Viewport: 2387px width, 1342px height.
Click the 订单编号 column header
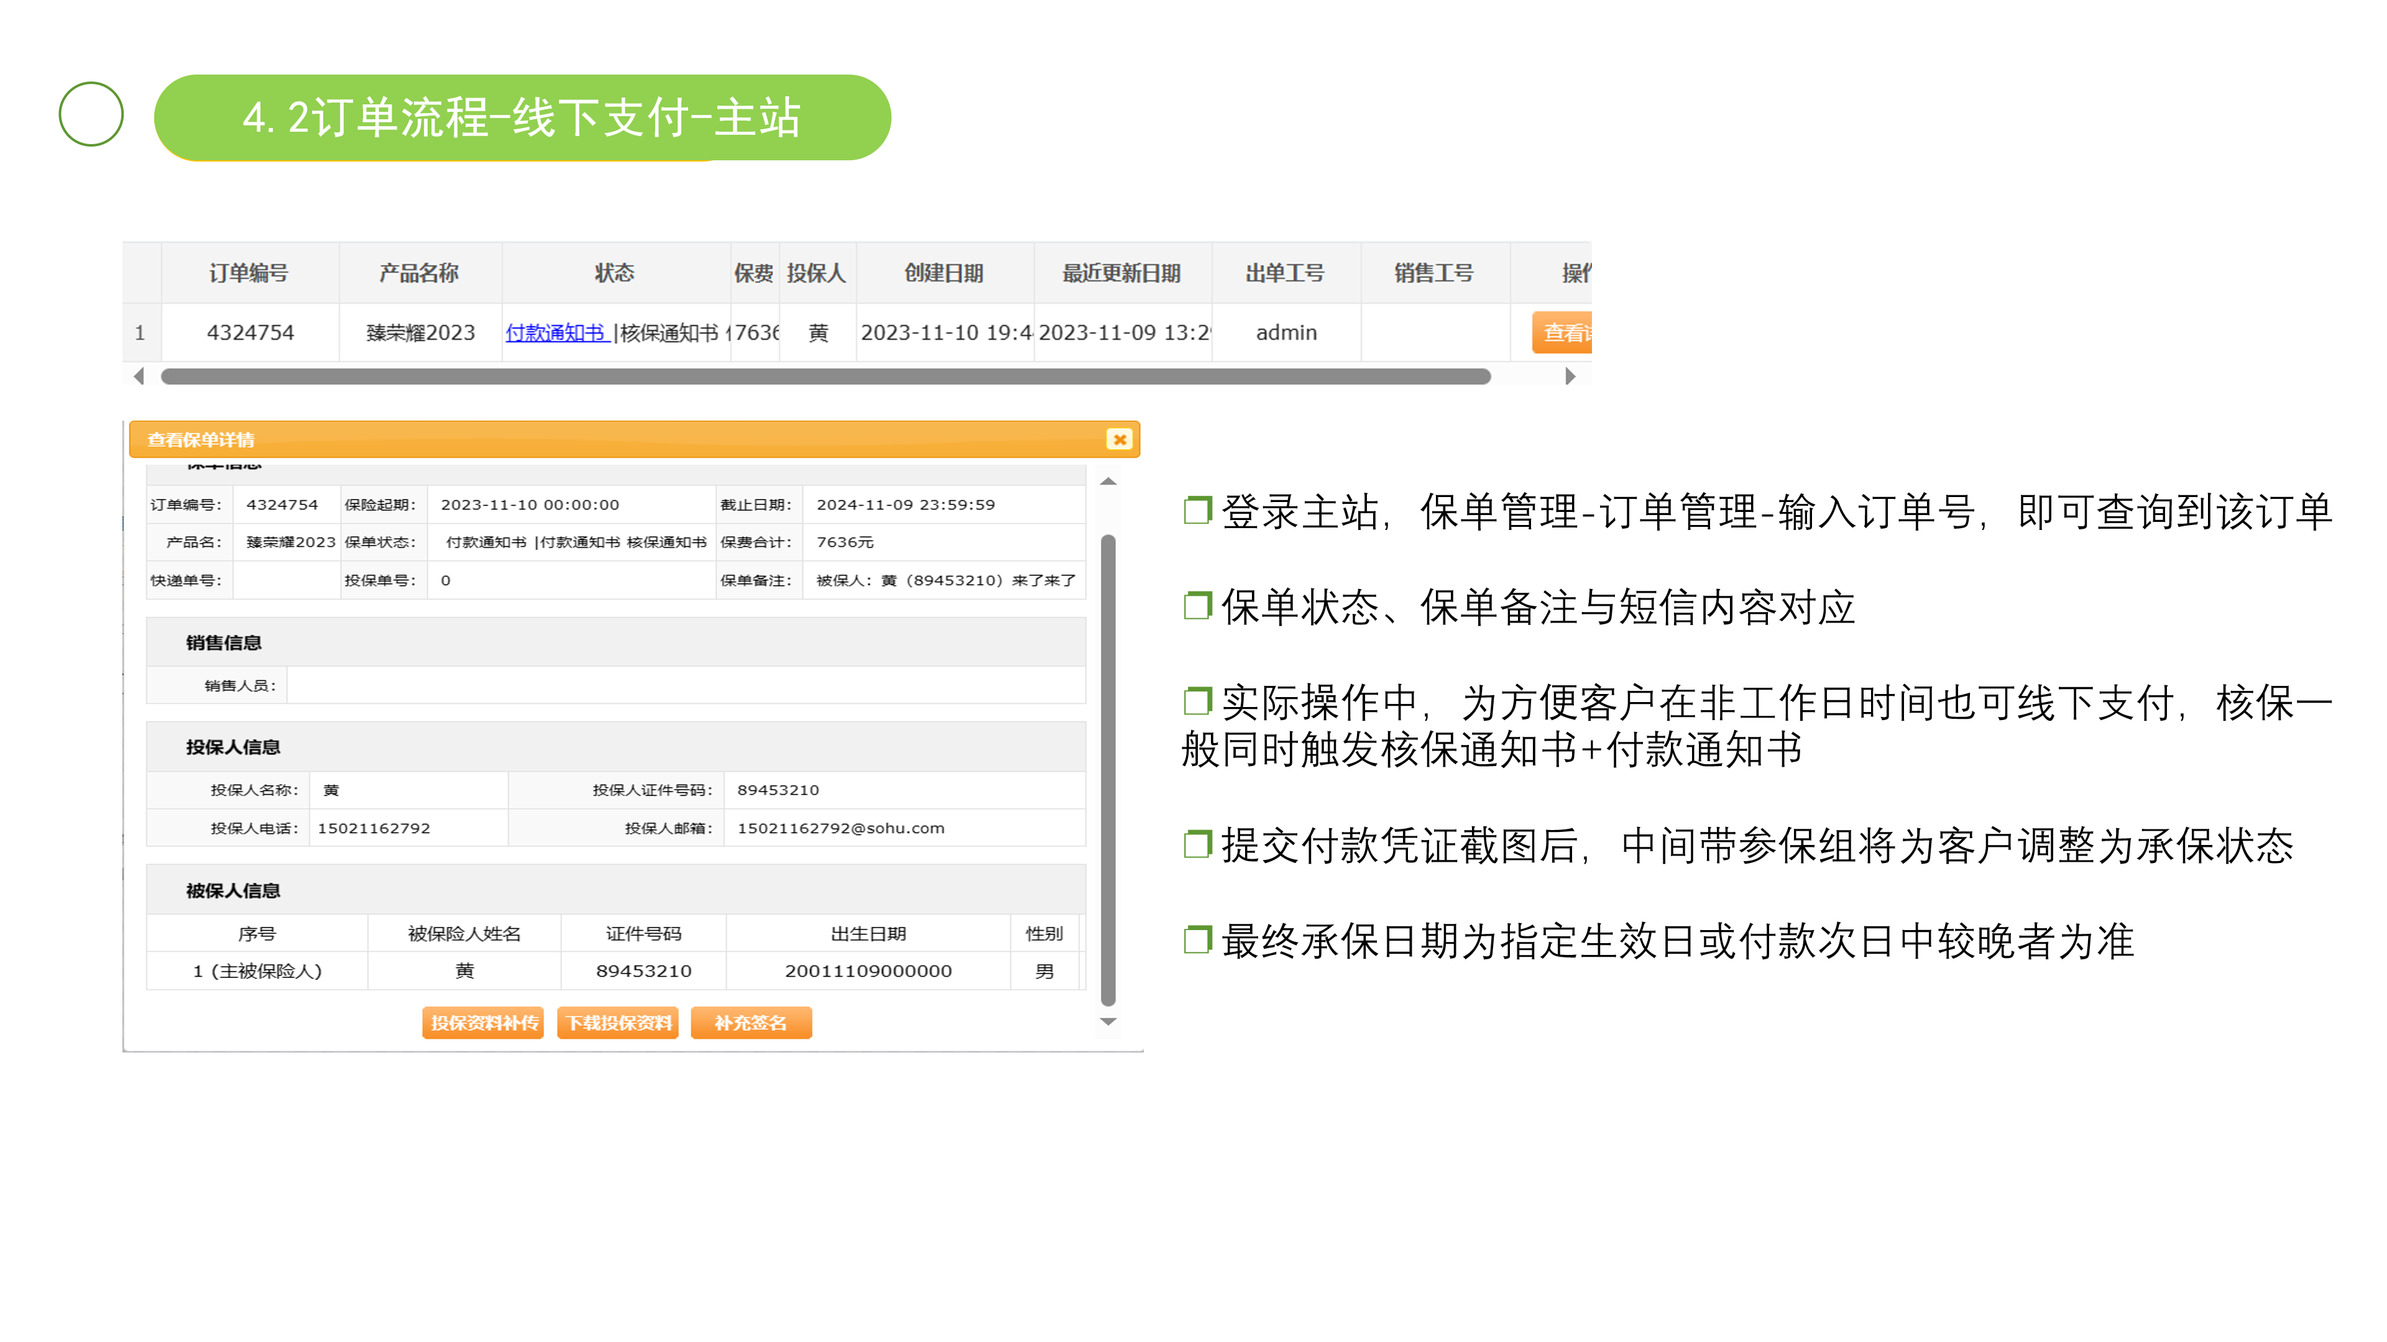(249, 273)
